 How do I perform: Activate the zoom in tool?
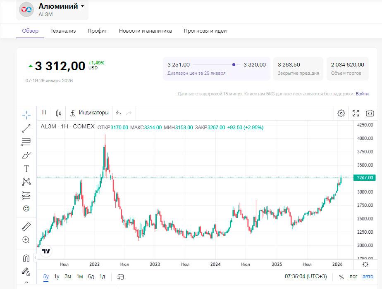click(26, 240)
